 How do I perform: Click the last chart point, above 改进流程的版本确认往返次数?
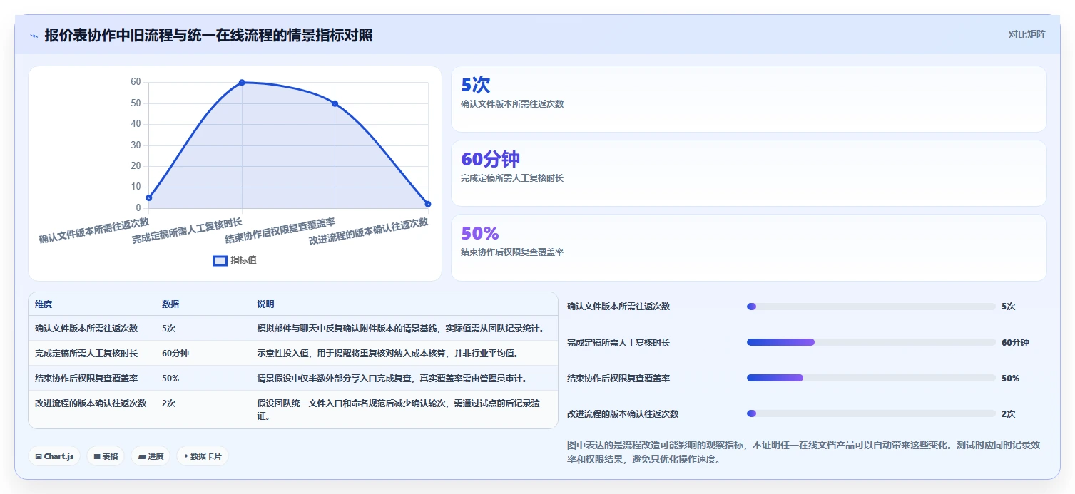click(x=428, y=204)
